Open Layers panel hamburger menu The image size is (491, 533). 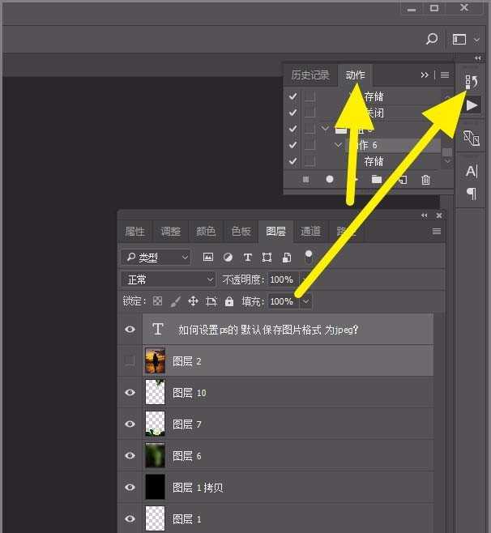click(437, 232)
